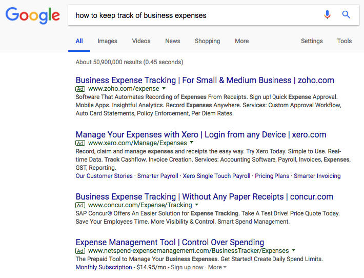Click the www.concur.com/Expense/Tracking URL text

click(140, 205)
